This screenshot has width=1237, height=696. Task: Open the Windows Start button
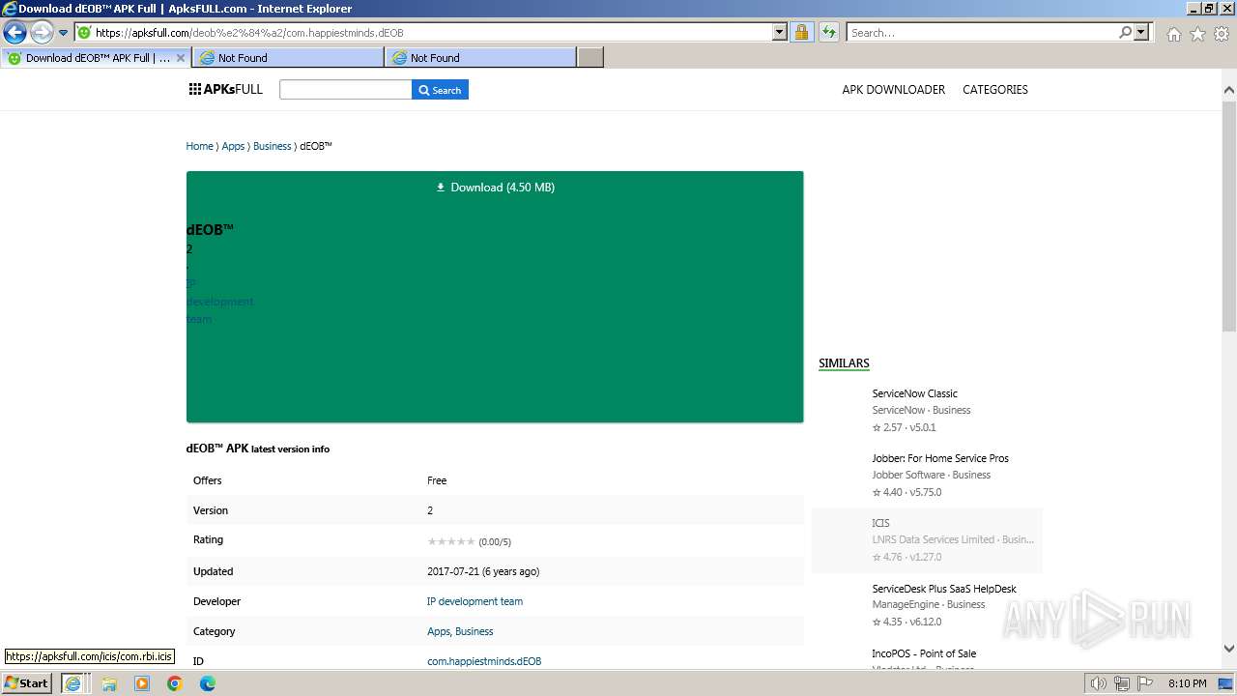pyautogui.click(x=27, y=682)
